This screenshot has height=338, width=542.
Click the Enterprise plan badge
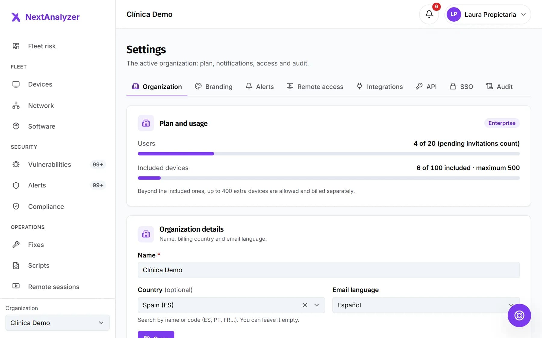point(502,123)
